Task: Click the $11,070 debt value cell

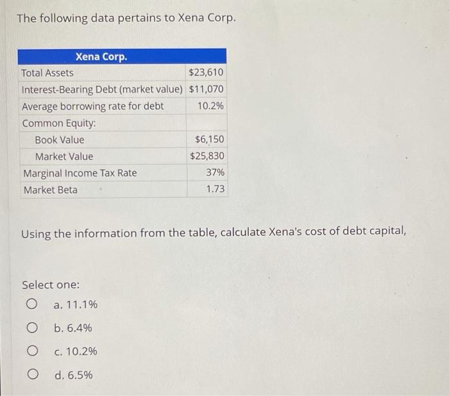Action: point(206,89)
